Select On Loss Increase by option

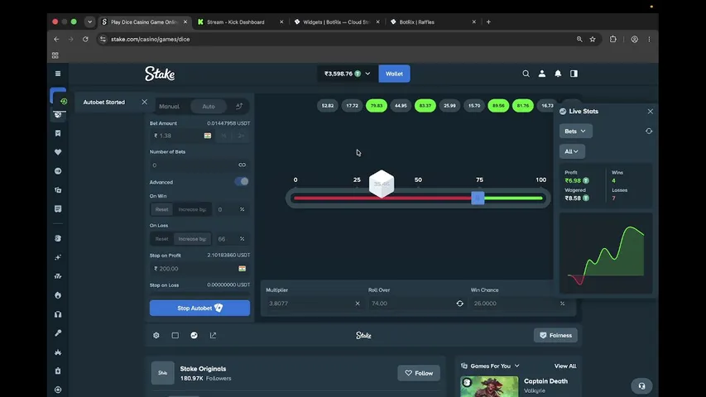pos(192,239)
